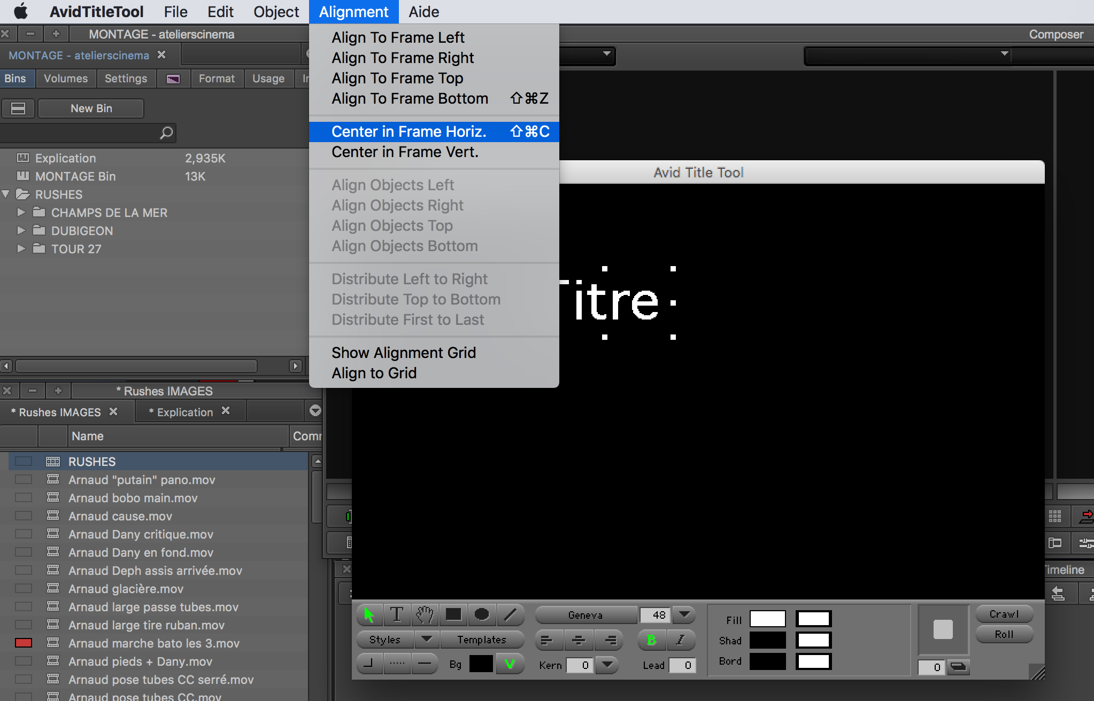
Task: Open the box corner style button
Action: pos(369,664)
